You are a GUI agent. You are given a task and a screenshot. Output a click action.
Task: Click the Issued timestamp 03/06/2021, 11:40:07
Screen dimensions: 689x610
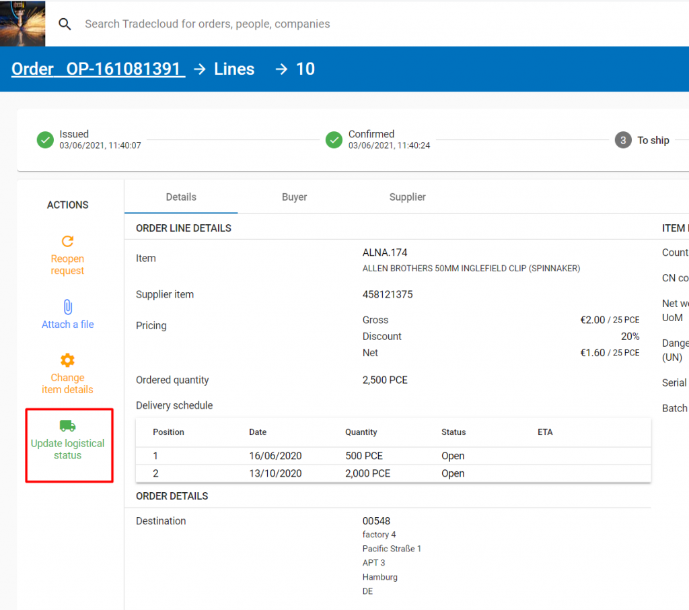coord(100,145)
